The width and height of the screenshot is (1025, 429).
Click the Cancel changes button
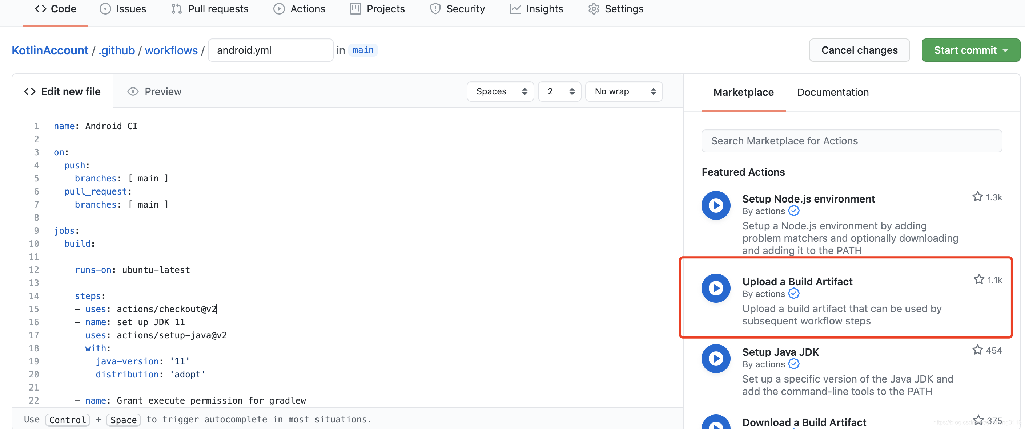coord(860,50)
